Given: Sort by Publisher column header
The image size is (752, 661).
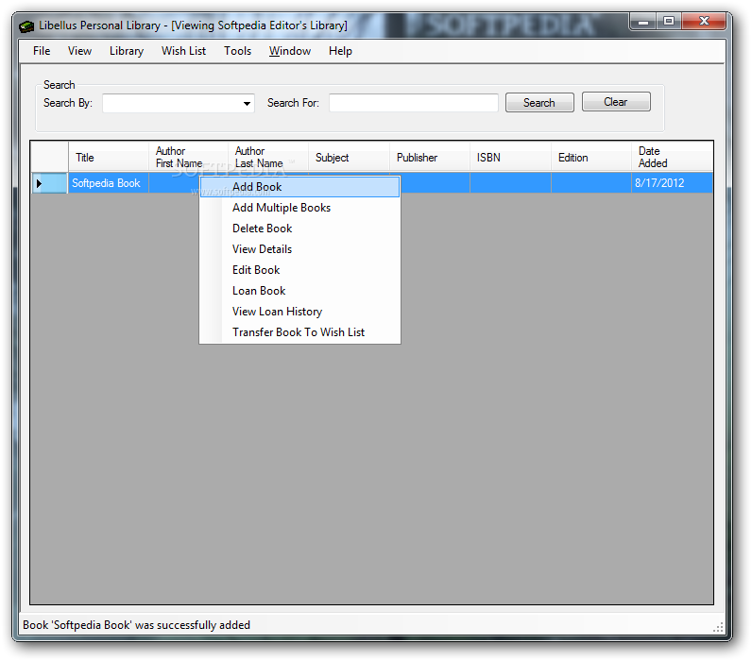Looking at the screenshot, I should (x=430, y=157).
